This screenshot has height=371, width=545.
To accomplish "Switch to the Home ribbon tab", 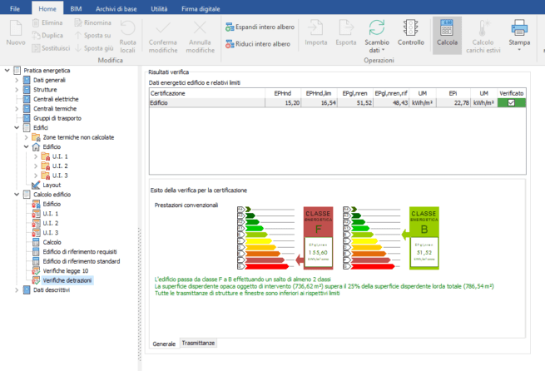I will click(x=47, y=8).
